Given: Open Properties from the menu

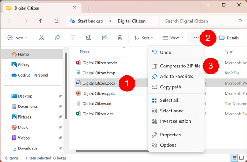Looking at the screenshot, I should coord(176,135).
